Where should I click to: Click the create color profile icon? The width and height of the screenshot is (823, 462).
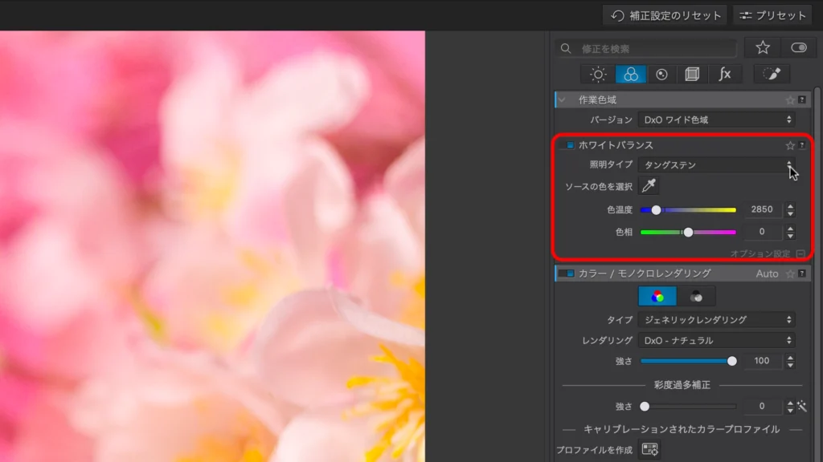click(x=649, y=449)
